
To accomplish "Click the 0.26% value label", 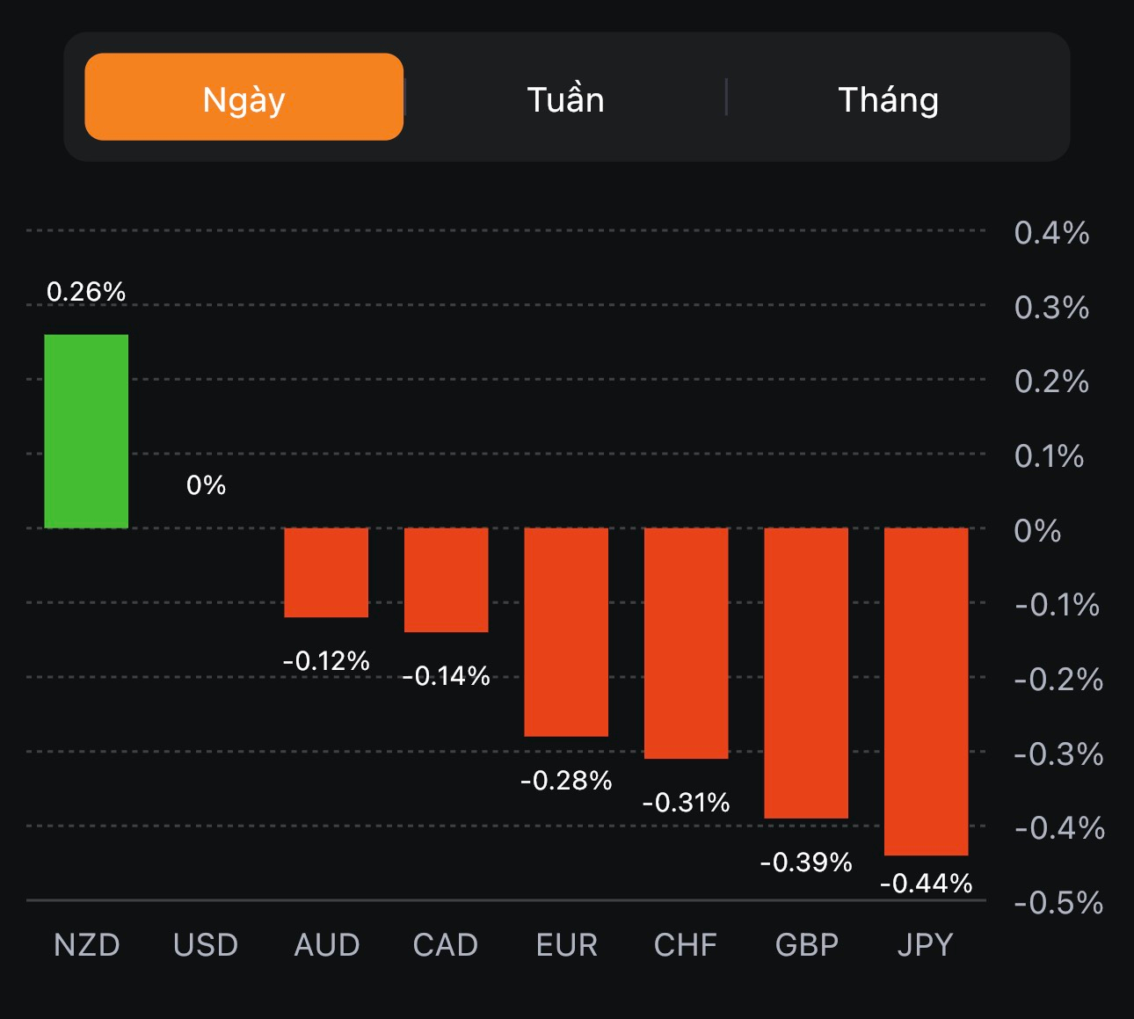I will pos(86,291).
